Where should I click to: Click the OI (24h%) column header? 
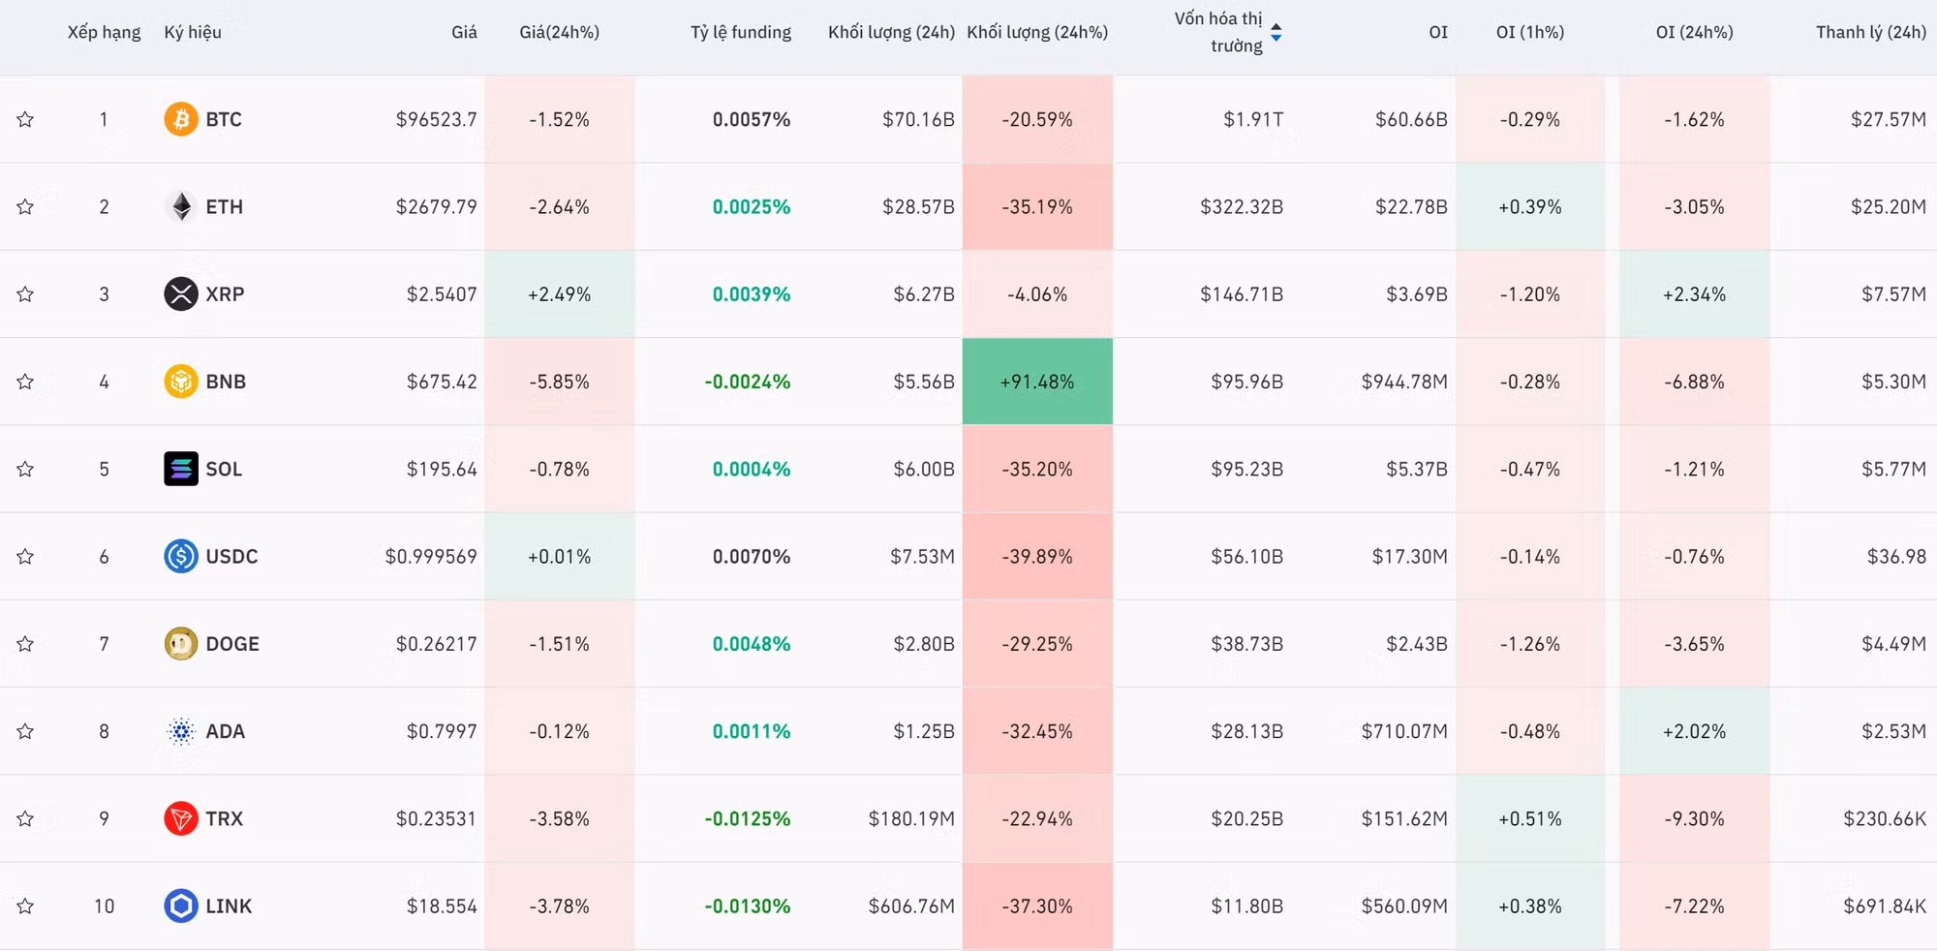coord(1694,32)
